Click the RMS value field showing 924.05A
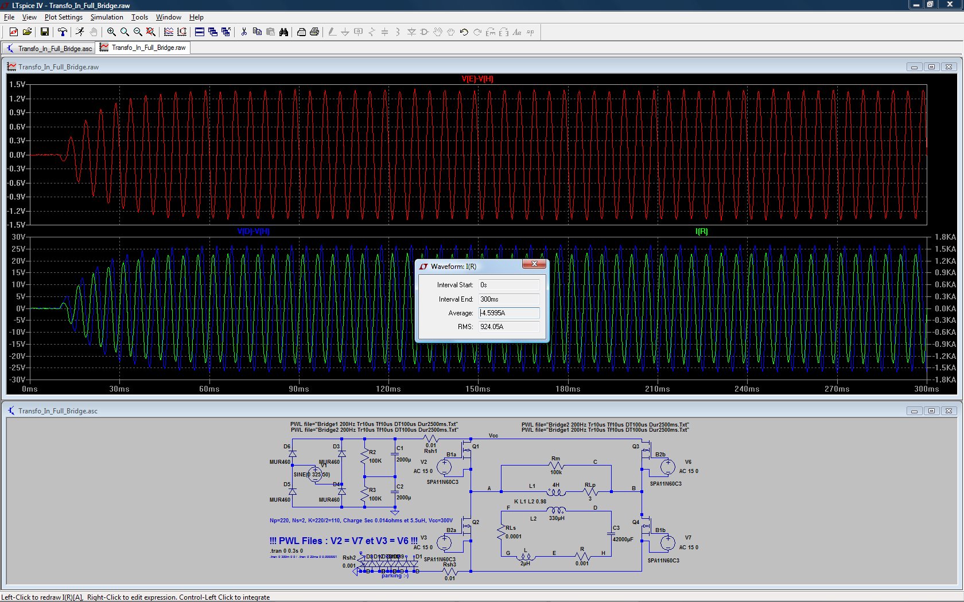Viewport: 964px width, 602px height. tap(509, 327)
